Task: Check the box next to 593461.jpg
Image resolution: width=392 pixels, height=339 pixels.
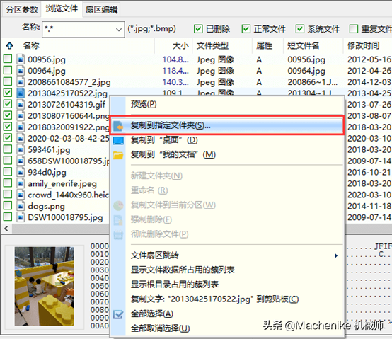Action: 8,149
